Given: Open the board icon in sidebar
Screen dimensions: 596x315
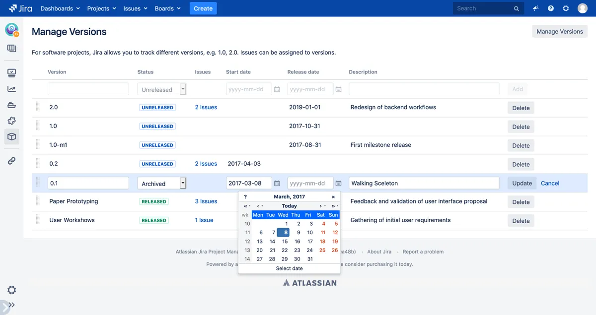Looking at the screenshot, I should tap(12, 48).
